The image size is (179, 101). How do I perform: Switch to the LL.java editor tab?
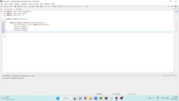[19, 9]
